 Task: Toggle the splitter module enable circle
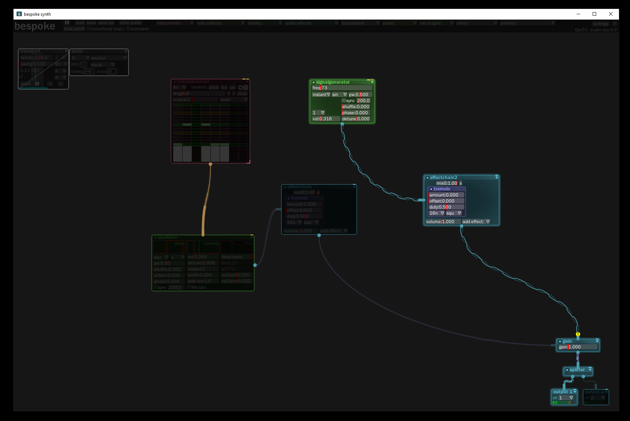click(567, 370)
